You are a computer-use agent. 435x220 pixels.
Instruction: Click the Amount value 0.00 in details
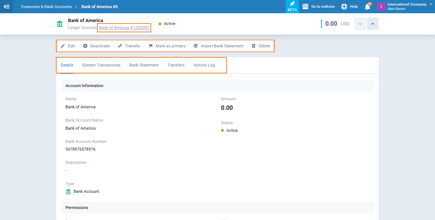click(x=227, y=108)
